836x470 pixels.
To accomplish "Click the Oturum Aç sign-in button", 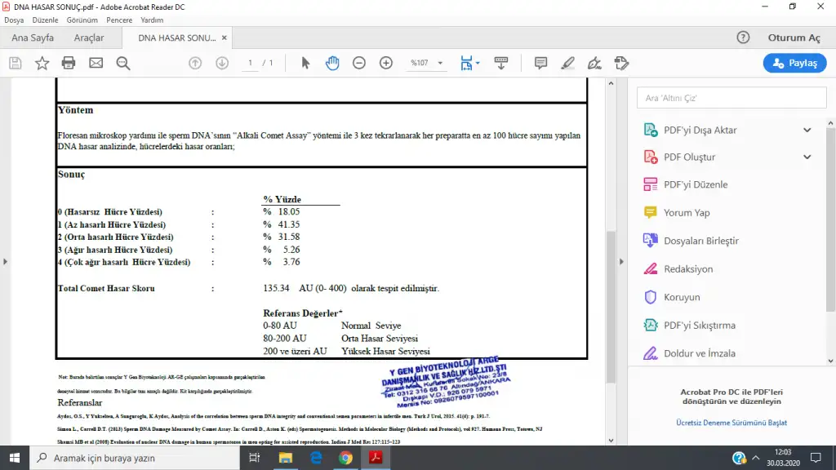I will click(794, 38).
